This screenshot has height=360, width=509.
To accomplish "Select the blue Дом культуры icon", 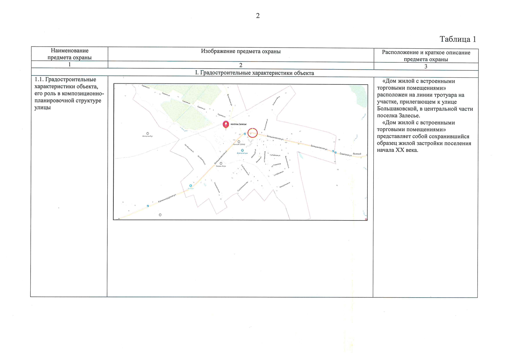I will pyautogui.click(x=242, y=150).
